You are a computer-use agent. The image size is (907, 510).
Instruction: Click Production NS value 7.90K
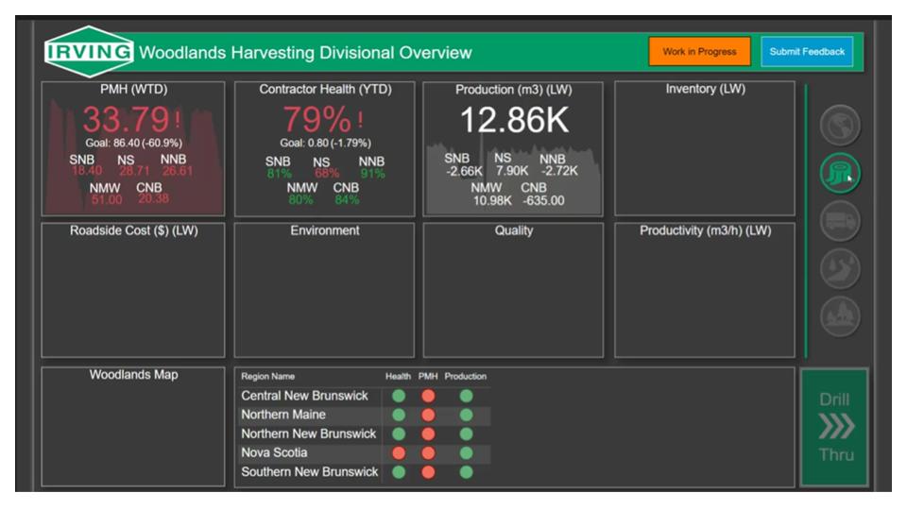511,171
